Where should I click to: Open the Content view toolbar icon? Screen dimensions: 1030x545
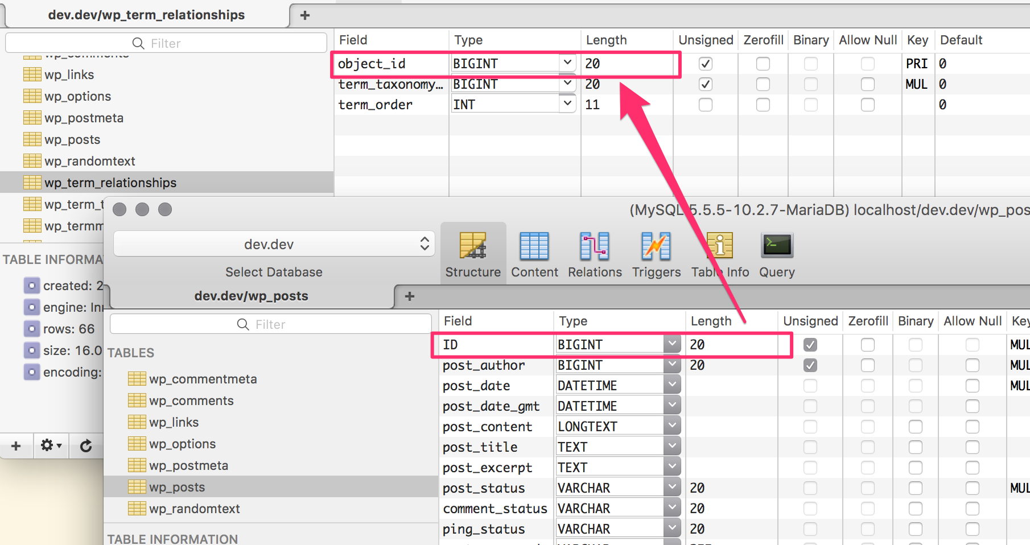534,254
